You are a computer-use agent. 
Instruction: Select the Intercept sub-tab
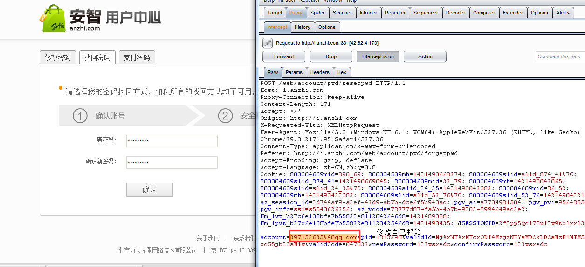277,27
